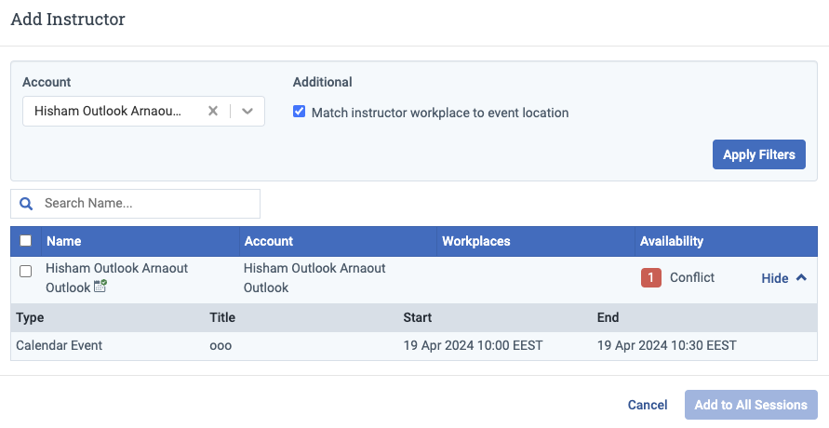The height and width of the screenshot is (428, 829).
Task: Click the Conflict status text
Action: (692, 277)
